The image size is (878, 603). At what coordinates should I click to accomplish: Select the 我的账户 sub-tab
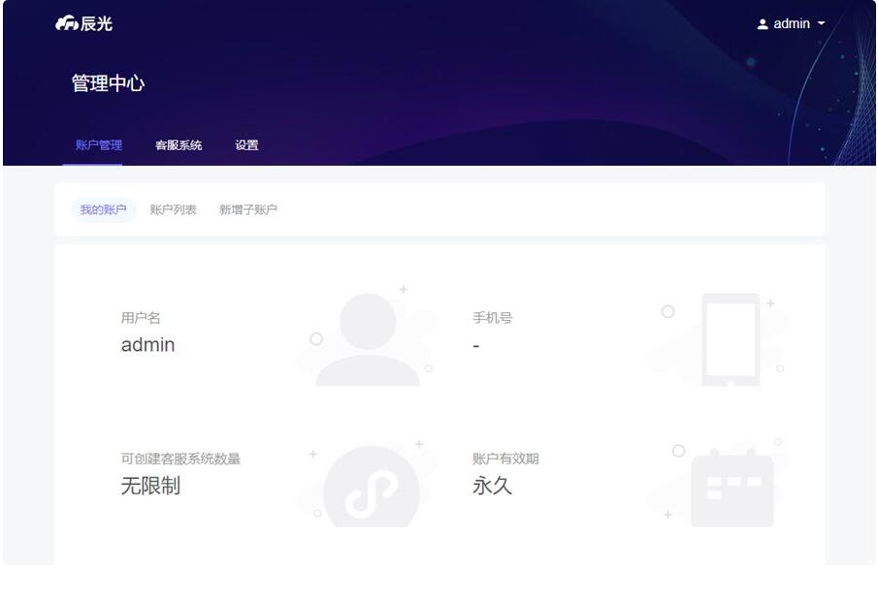click(103, 209)
